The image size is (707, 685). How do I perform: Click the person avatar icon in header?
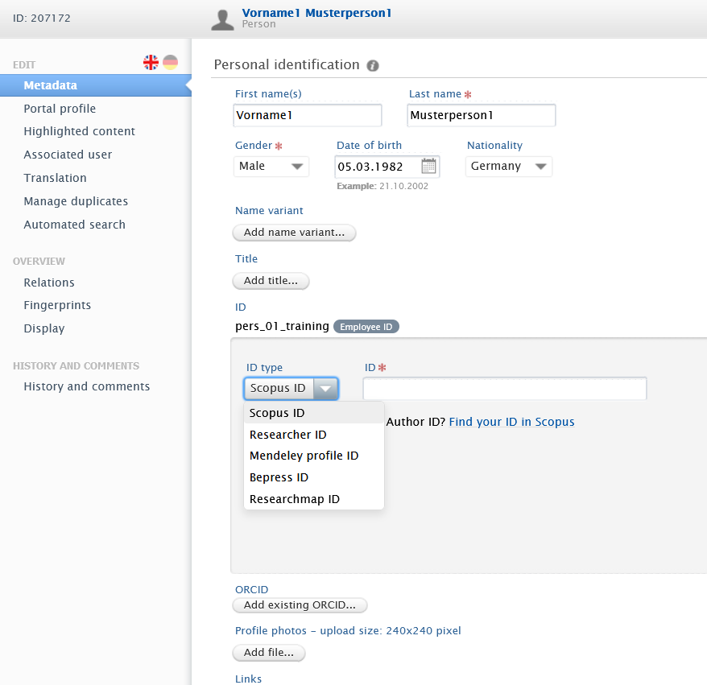point(223,19)
